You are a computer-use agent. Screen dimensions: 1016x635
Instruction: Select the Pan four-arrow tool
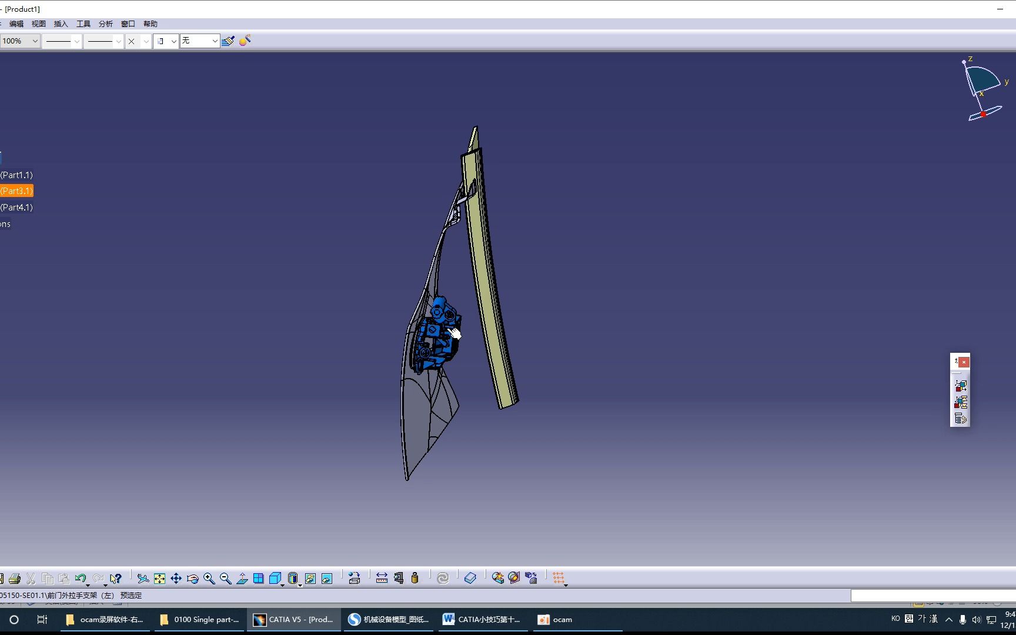pos(176,579)
